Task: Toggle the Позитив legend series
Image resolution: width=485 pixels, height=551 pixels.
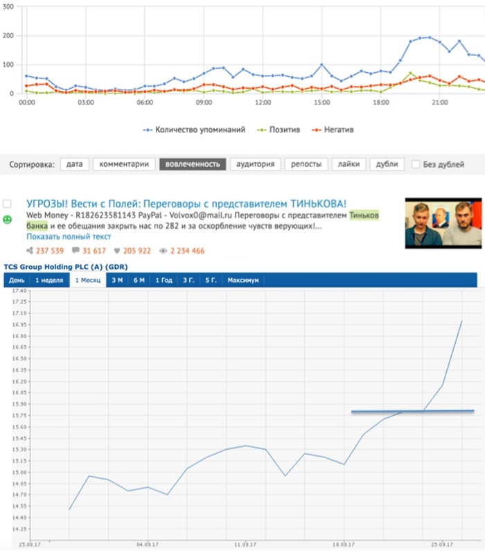Action: (x=281, y=129)
